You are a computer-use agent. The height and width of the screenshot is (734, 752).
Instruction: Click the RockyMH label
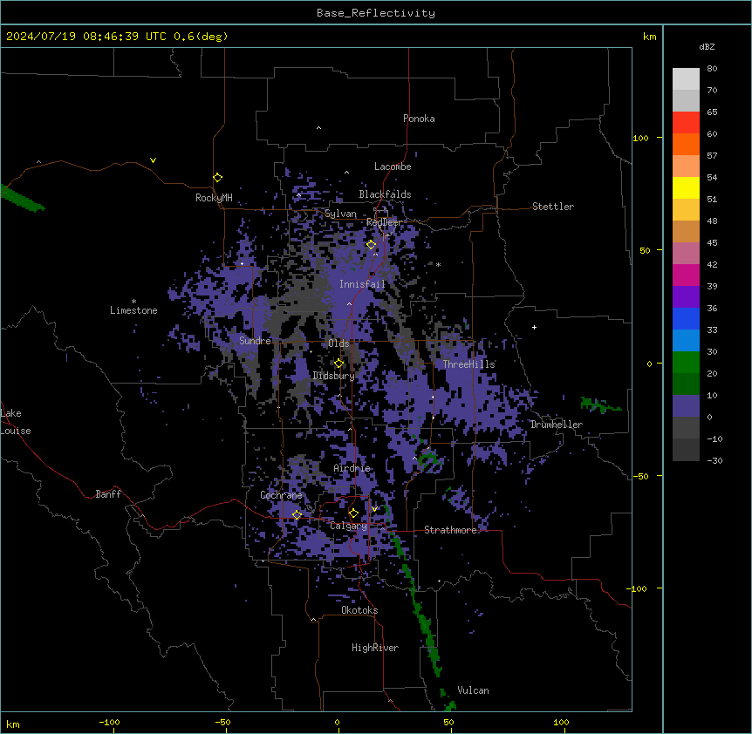click(214, 198)
